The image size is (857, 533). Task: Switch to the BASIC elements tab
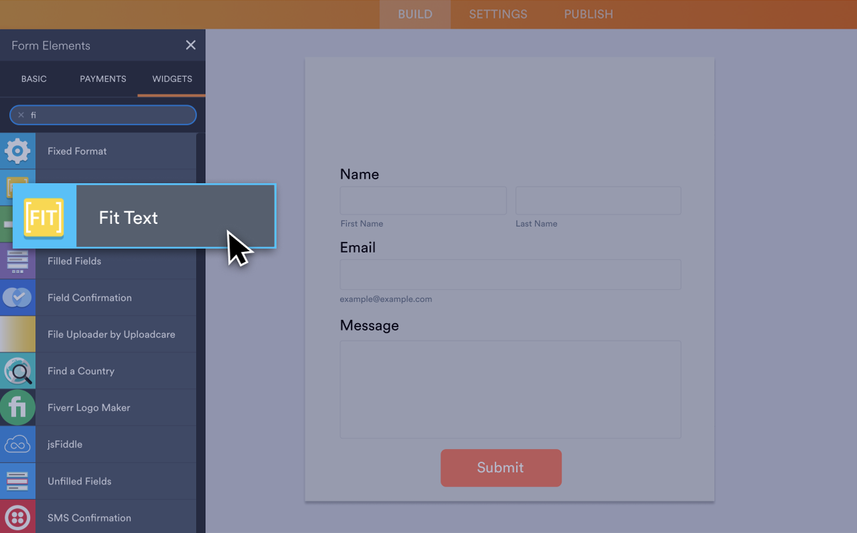point(33,79)
